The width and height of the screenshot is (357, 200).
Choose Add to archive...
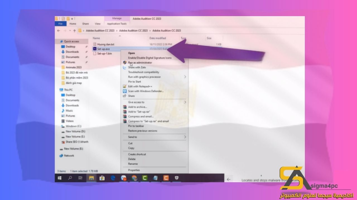coord(138,107)
